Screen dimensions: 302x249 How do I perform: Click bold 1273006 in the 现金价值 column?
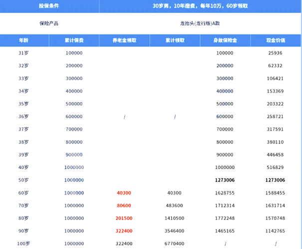(x=275, y=180)
